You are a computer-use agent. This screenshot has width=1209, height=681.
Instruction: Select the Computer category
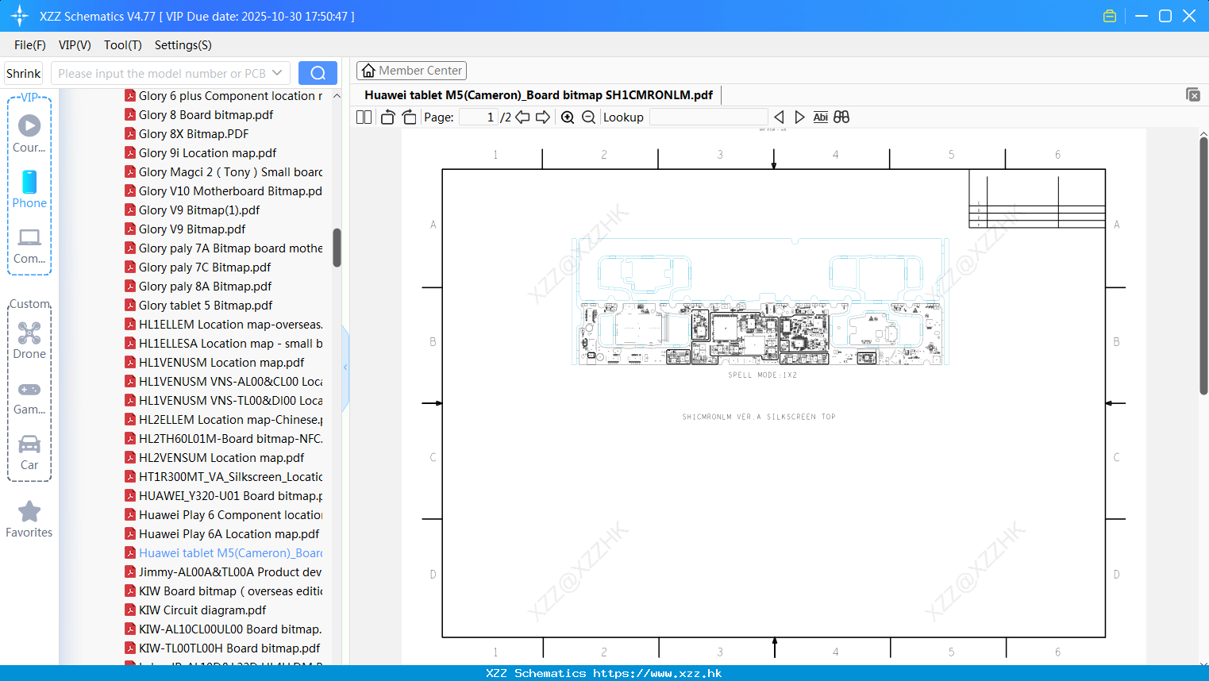tap(29, 246)
